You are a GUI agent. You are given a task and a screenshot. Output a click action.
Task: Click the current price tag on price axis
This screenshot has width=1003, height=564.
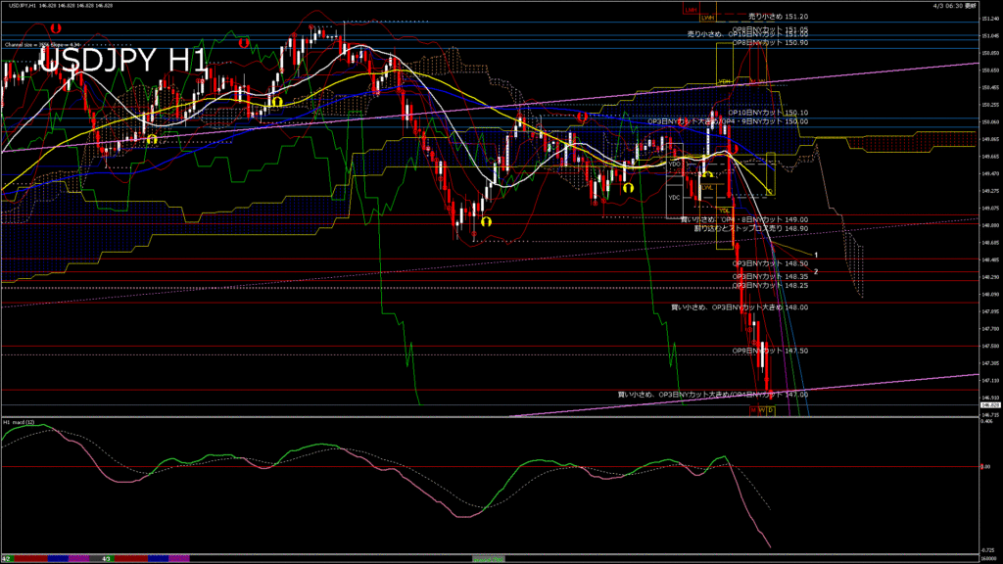coord(990,405)
